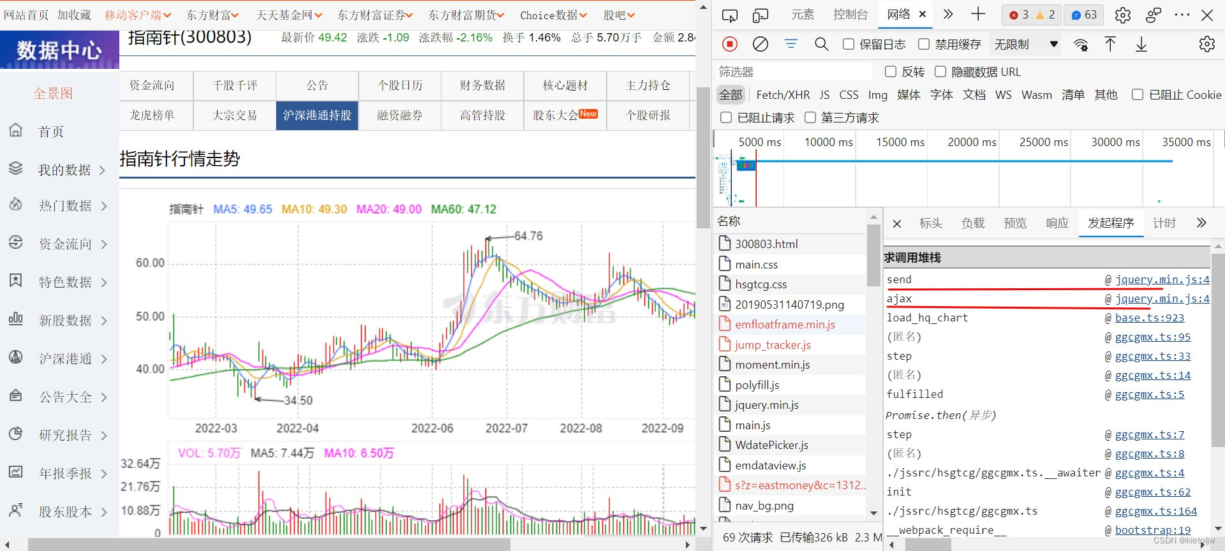Click the export HAR download arrow
Screen dimensions: 1225x551
[1141, 44]
